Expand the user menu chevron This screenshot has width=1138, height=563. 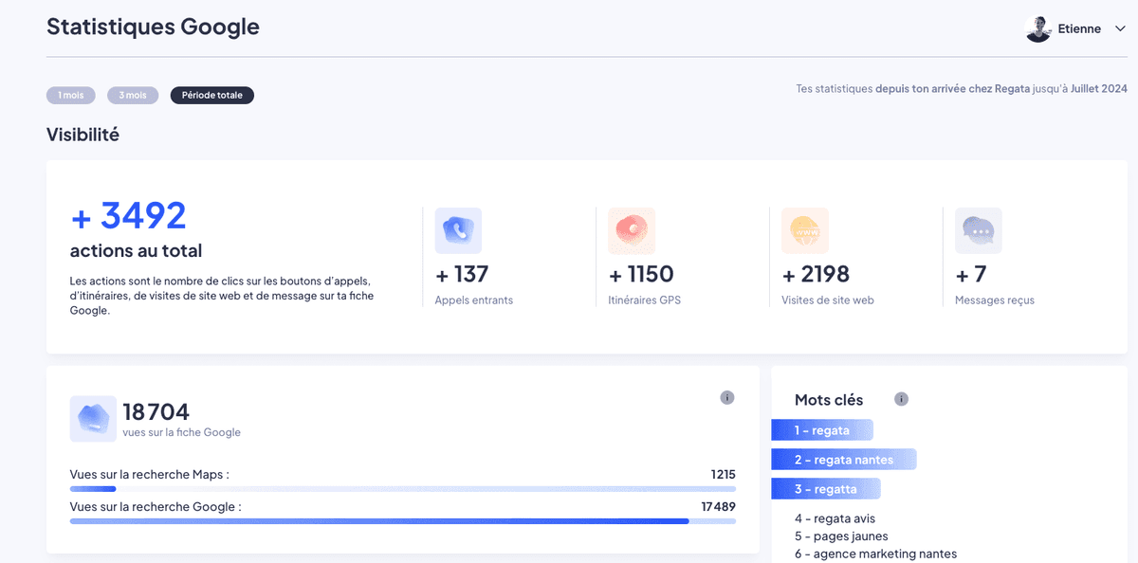coord(1120,29)
